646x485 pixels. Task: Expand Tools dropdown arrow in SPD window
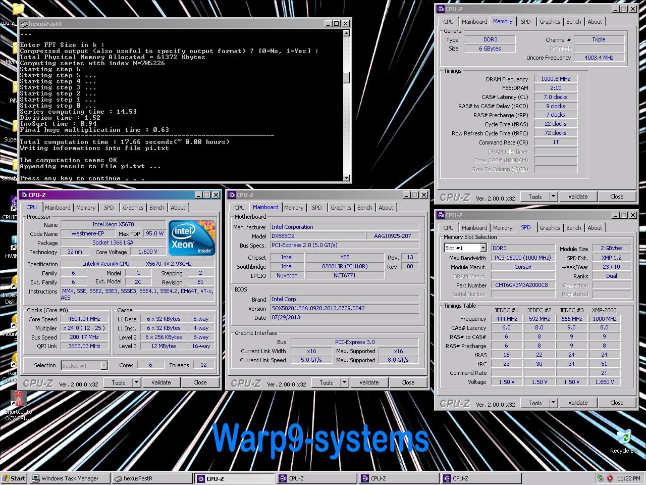pos(553,403)
